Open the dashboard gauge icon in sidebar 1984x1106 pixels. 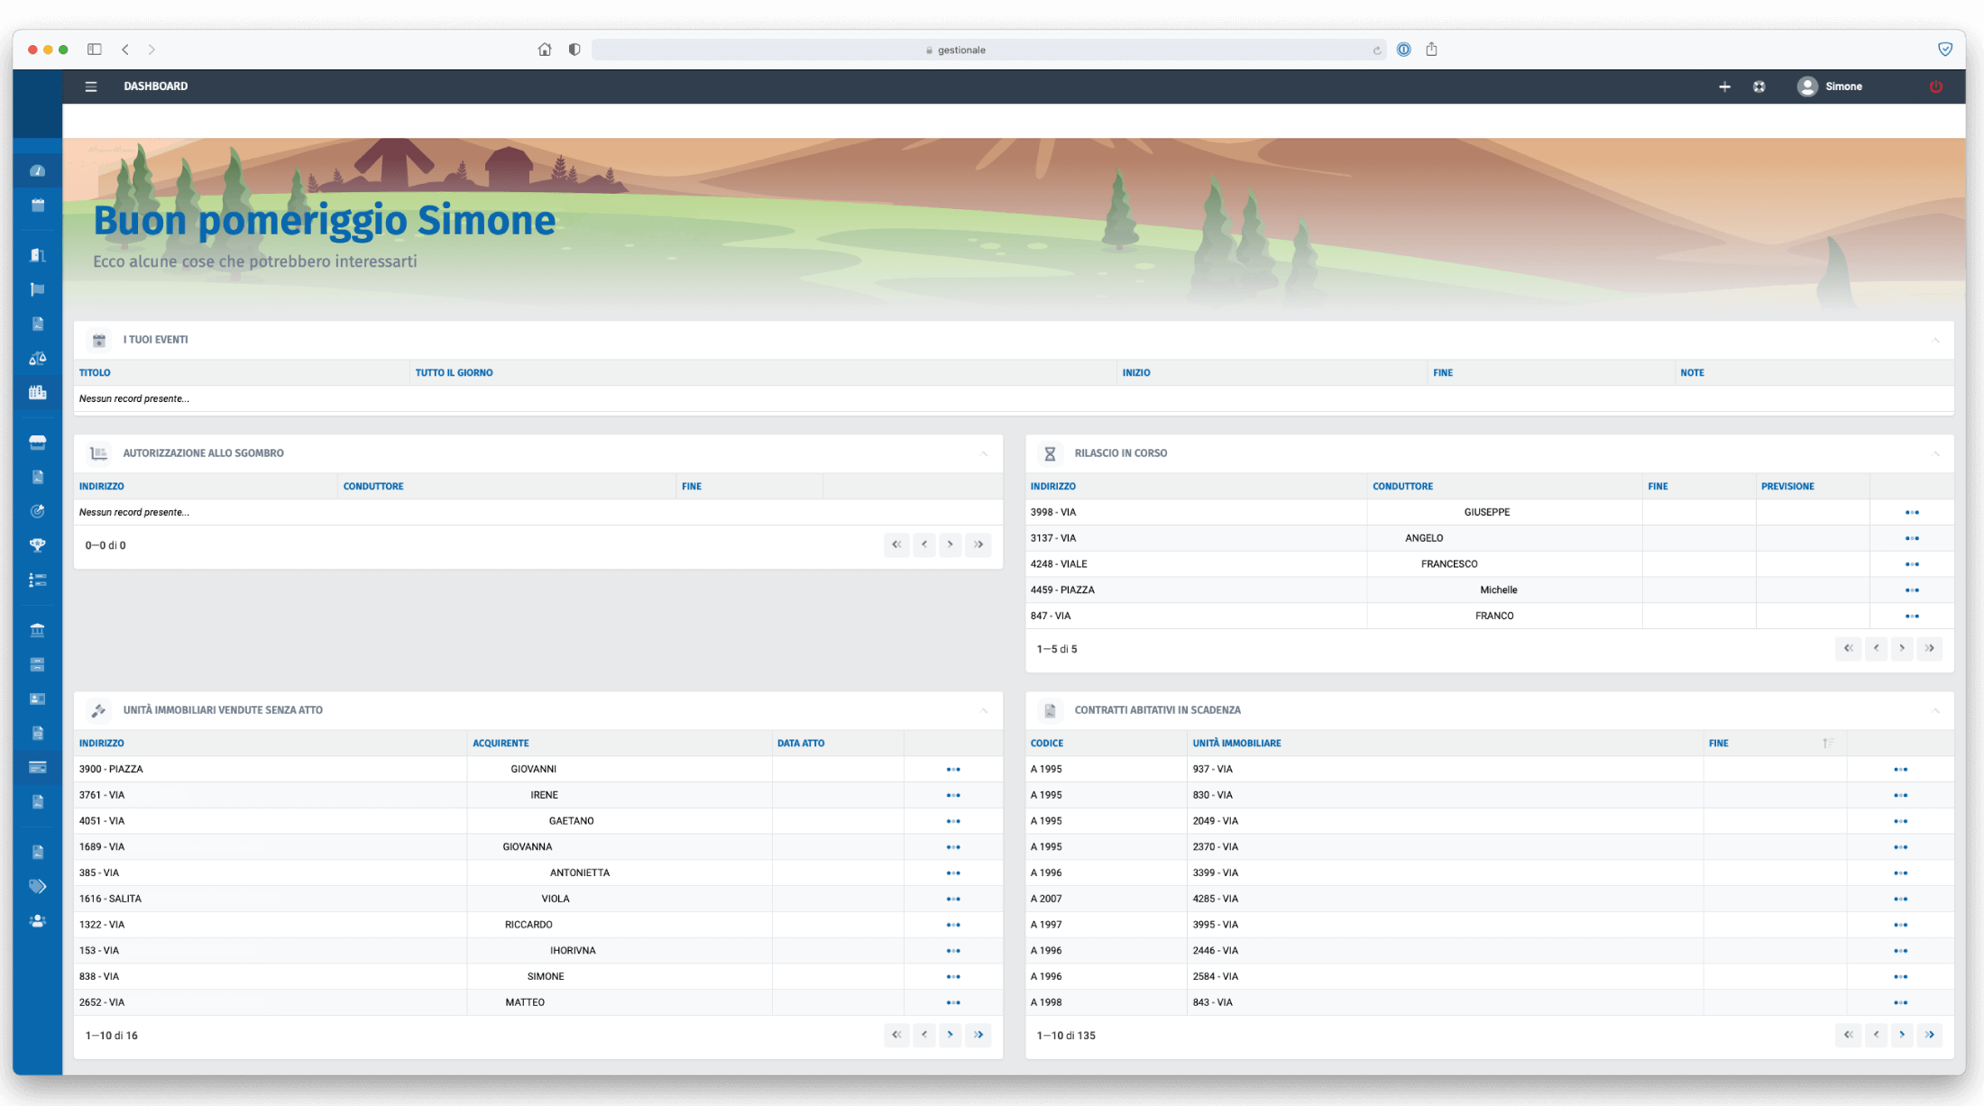click(37, 170)
